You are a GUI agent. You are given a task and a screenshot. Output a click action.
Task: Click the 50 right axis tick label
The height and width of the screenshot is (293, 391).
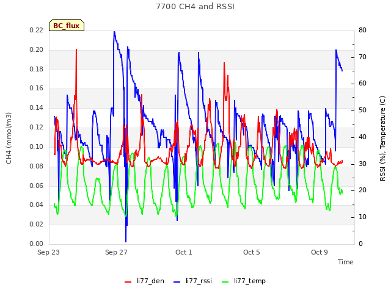(x=362, y=110)
